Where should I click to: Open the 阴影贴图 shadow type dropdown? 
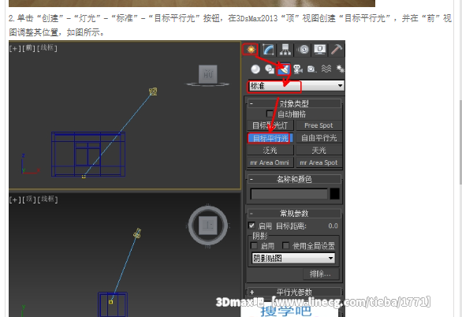(x=293, y=259)
